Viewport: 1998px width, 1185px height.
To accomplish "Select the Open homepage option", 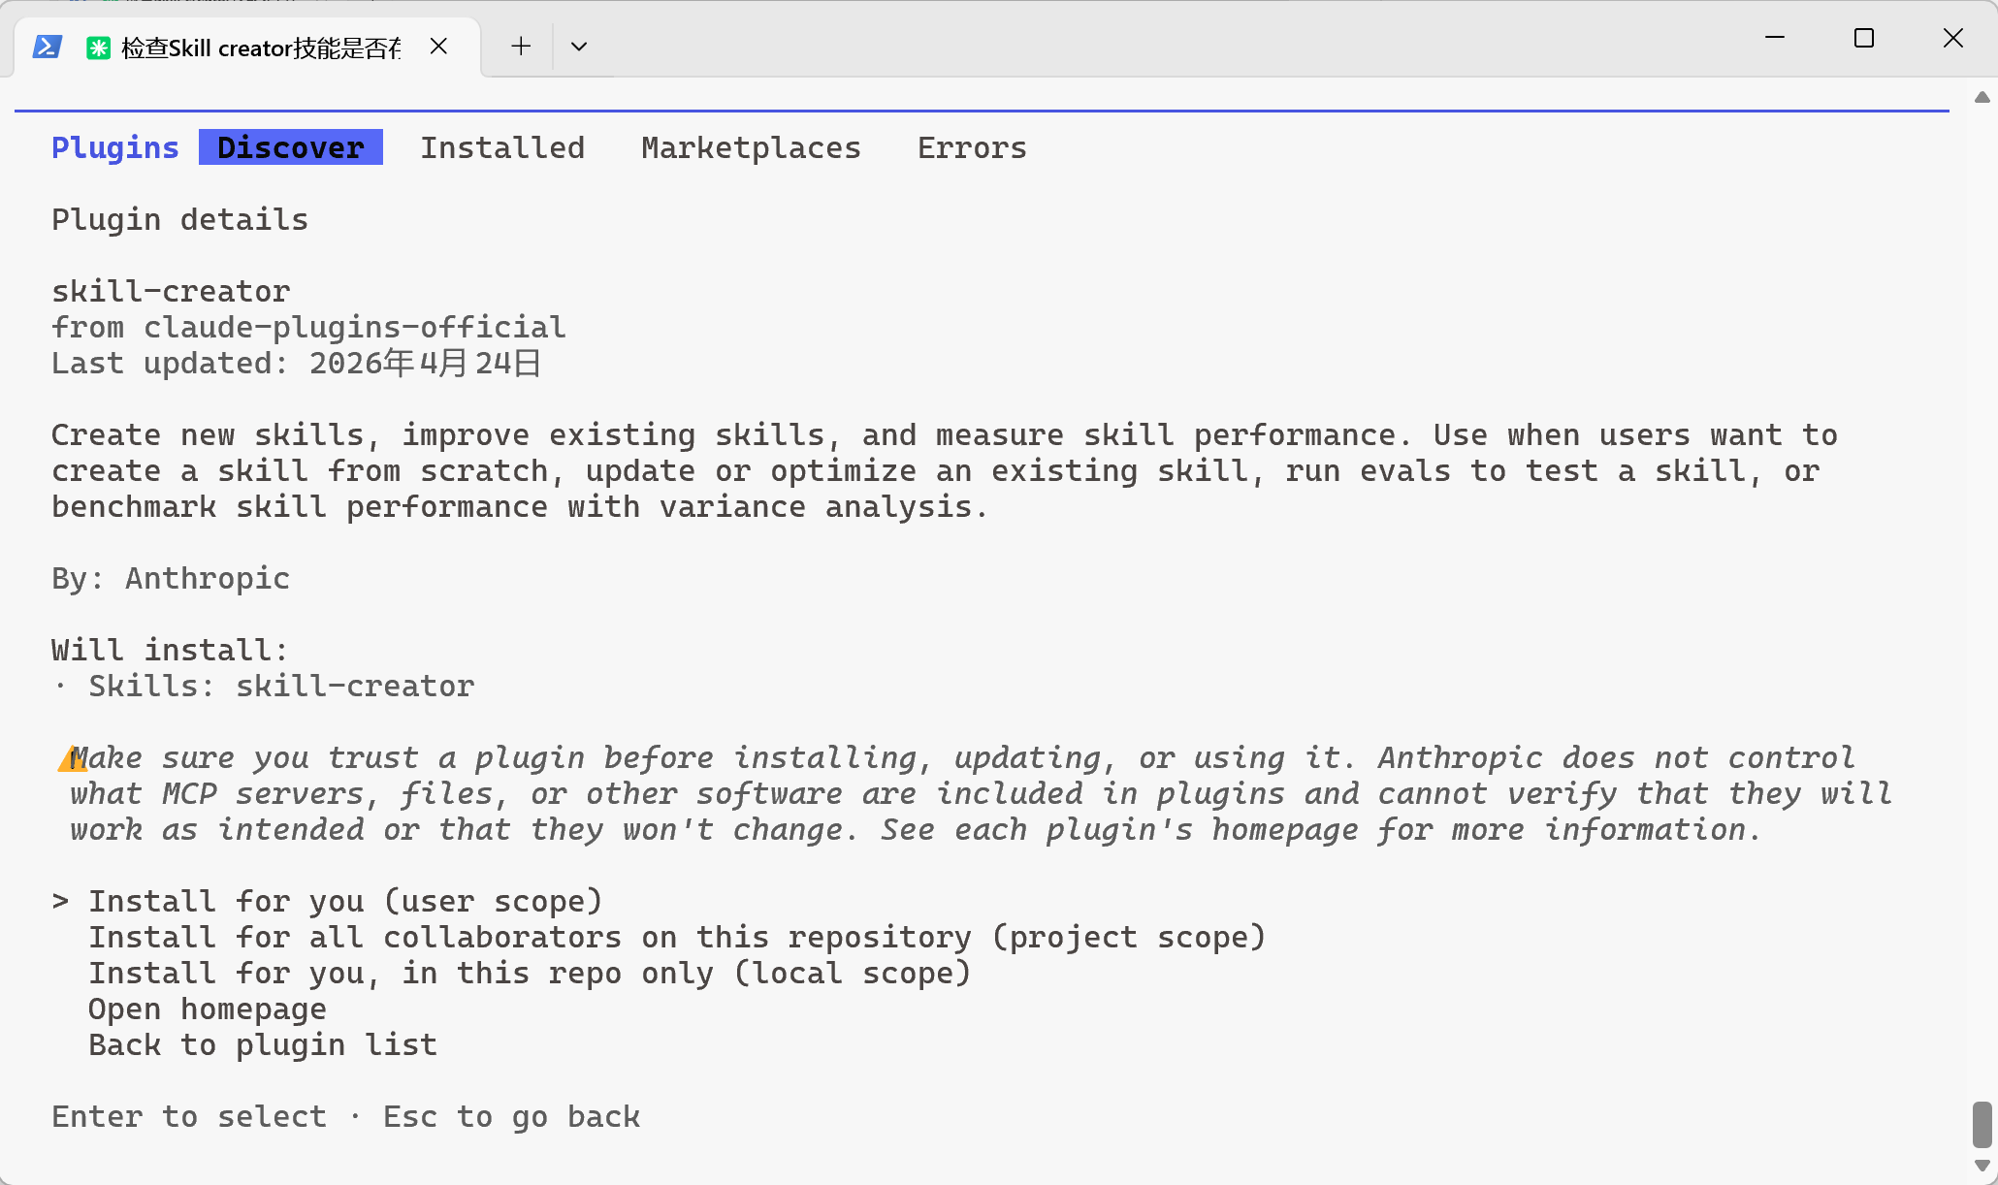I will coord(208,1009).
